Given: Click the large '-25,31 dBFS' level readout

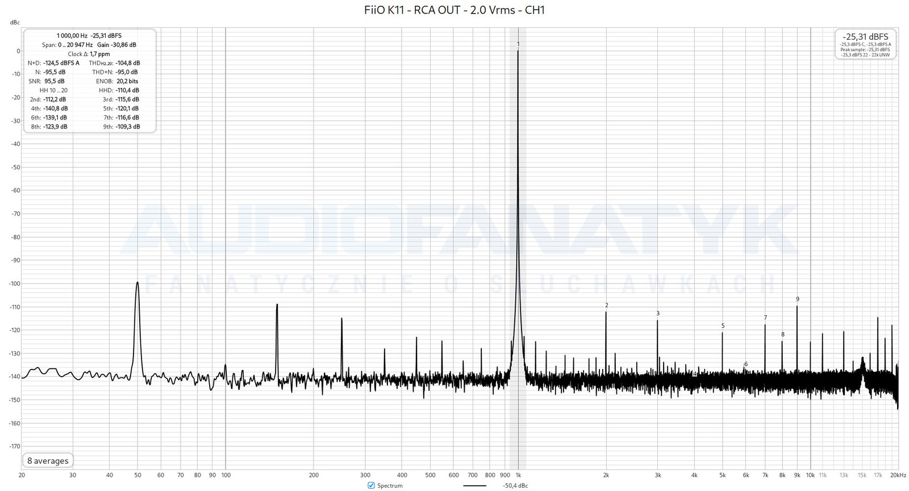Looking at the screenshot, I should tap(865, 36).
